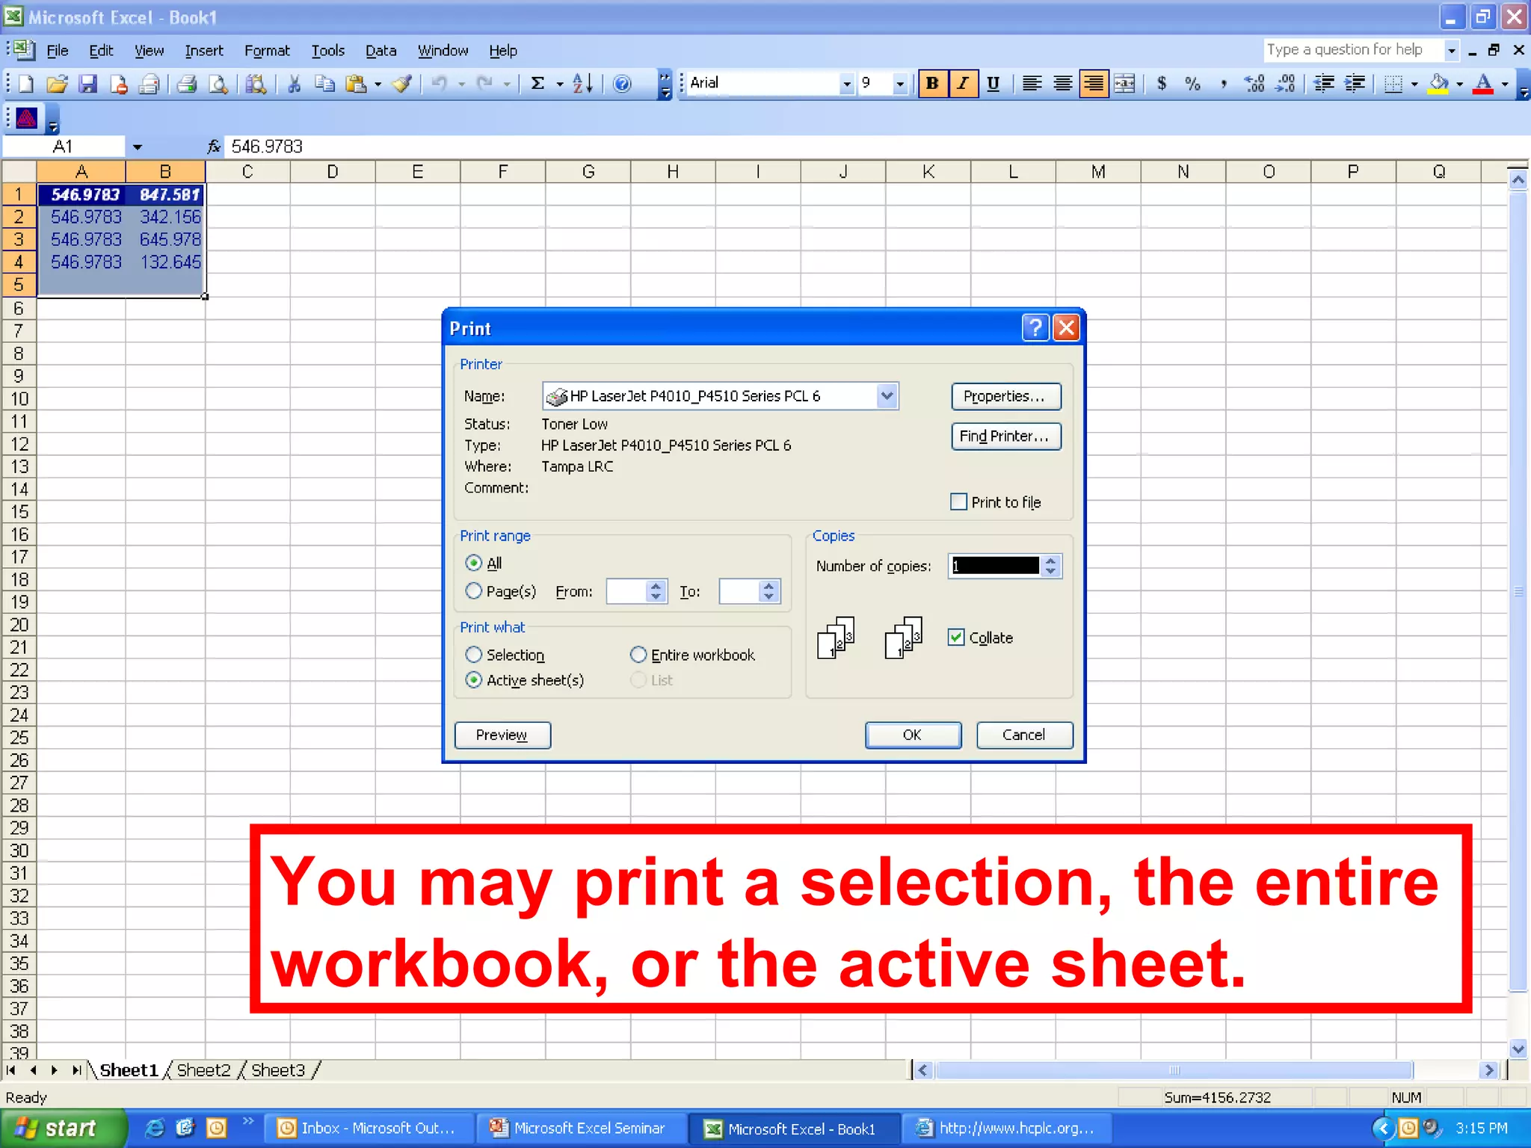The image size is (1531, 1148).
Task: Open the Font Color dropdown arrow
Action: pos(1506,84)
